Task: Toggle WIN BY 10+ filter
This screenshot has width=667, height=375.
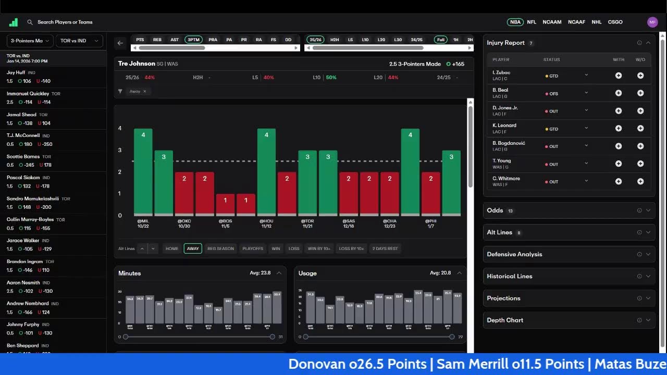Action: pos(319,248)
